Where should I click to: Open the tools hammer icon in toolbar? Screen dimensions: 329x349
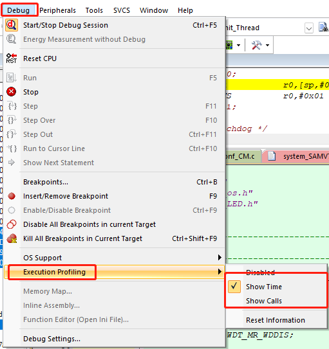coord(256,45)
